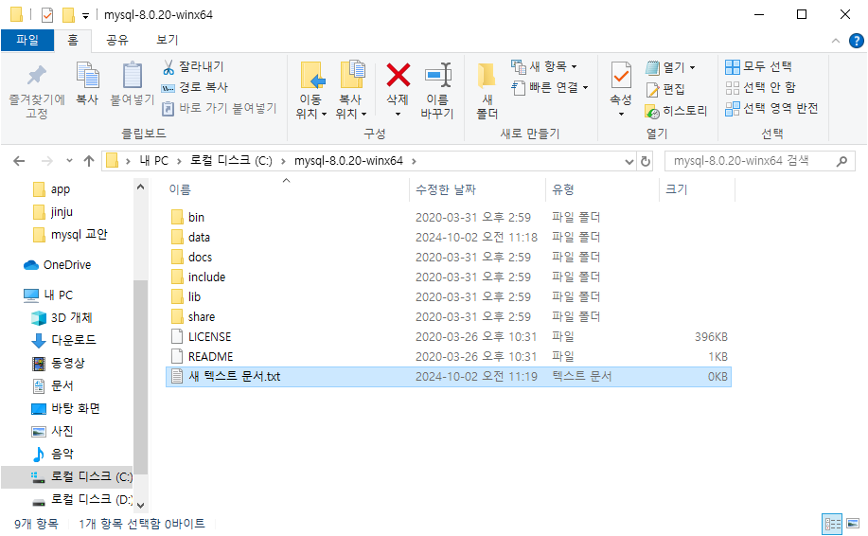This screenshot has height=536, width=868.
Task: Open Customize Quick Access Toolbar dropdown
Action: 85,15
